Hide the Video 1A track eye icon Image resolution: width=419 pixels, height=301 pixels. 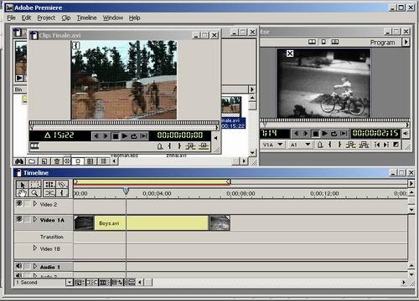[19, 219]
